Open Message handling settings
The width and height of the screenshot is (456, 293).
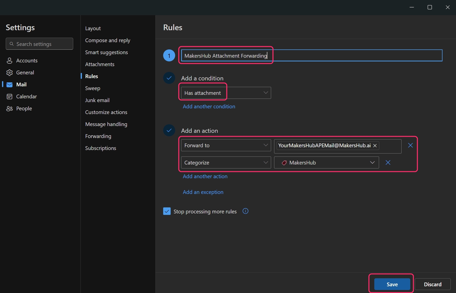[x=106, y=124]
